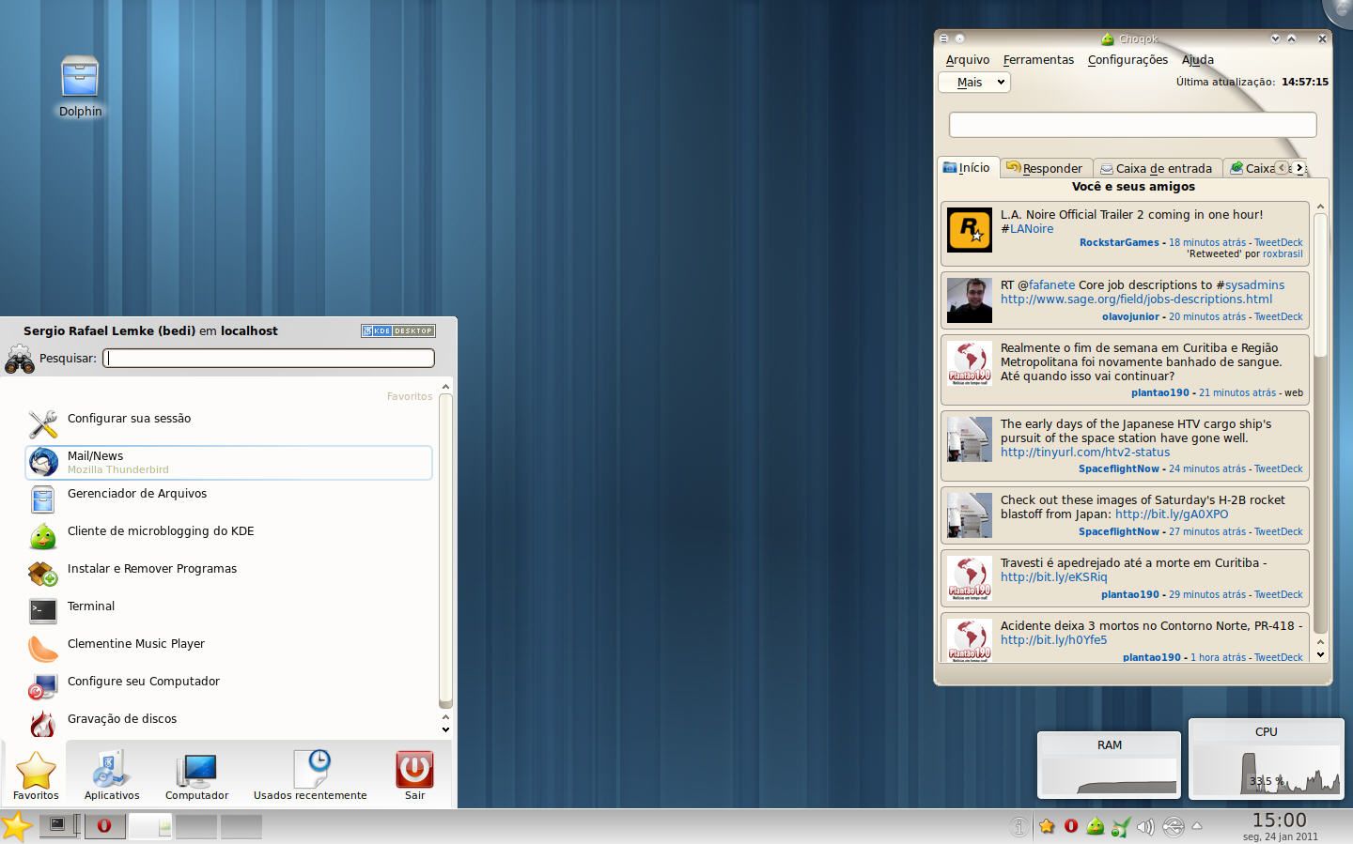Open the LANoire hashtag link

1031,229
